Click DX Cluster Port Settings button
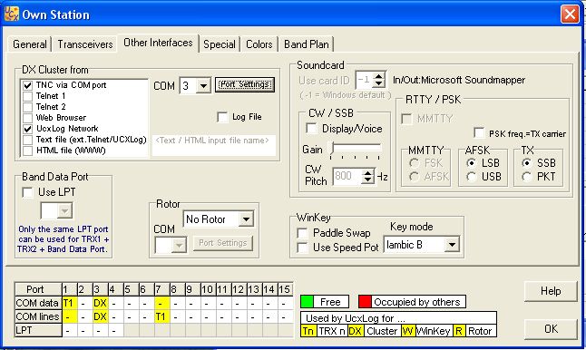The image size is (586, 350). [x=245, y=84]
